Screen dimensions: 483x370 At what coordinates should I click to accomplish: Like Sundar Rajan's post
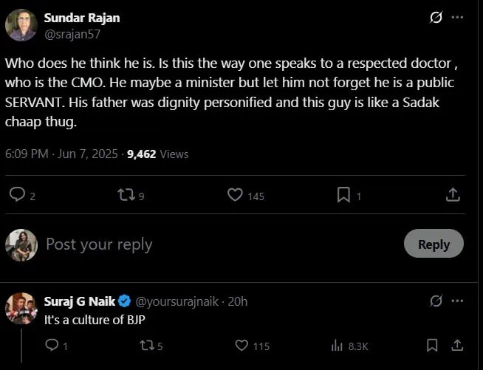pyautogui.click(x=236, y=195)
